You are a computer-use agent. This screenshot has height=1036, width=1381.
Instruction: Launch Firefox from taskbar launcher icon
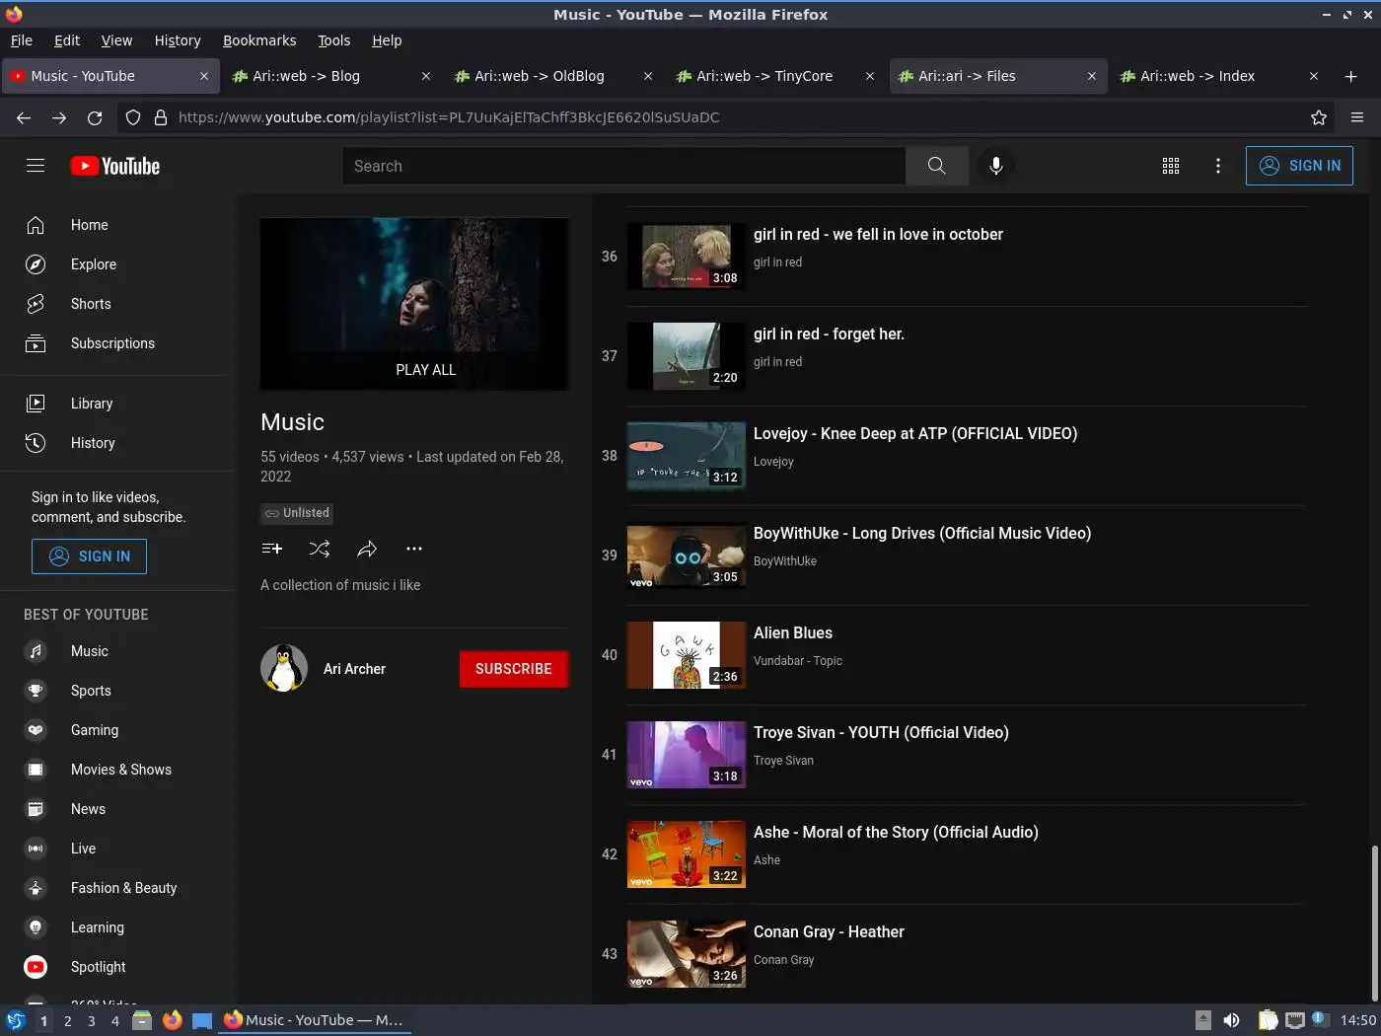[172, 1020]
